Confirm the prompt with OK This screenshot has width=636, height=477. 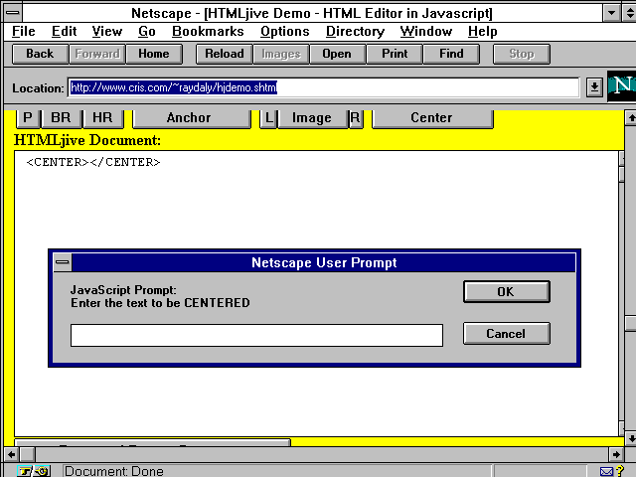tap(506, 291)
